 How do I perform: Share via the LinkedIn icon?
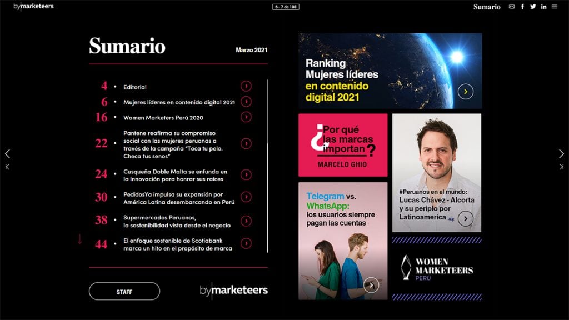point(543,7)
